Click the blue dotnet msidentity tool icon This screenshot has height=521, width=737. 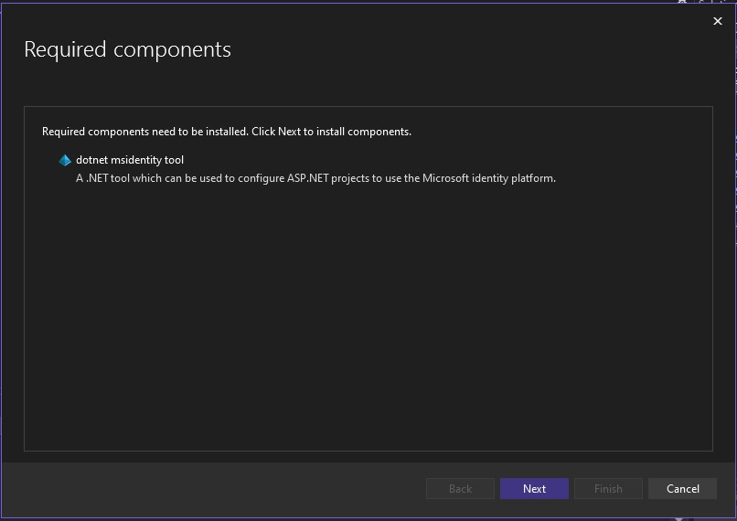pyautogui.click(x=65, y=160)
